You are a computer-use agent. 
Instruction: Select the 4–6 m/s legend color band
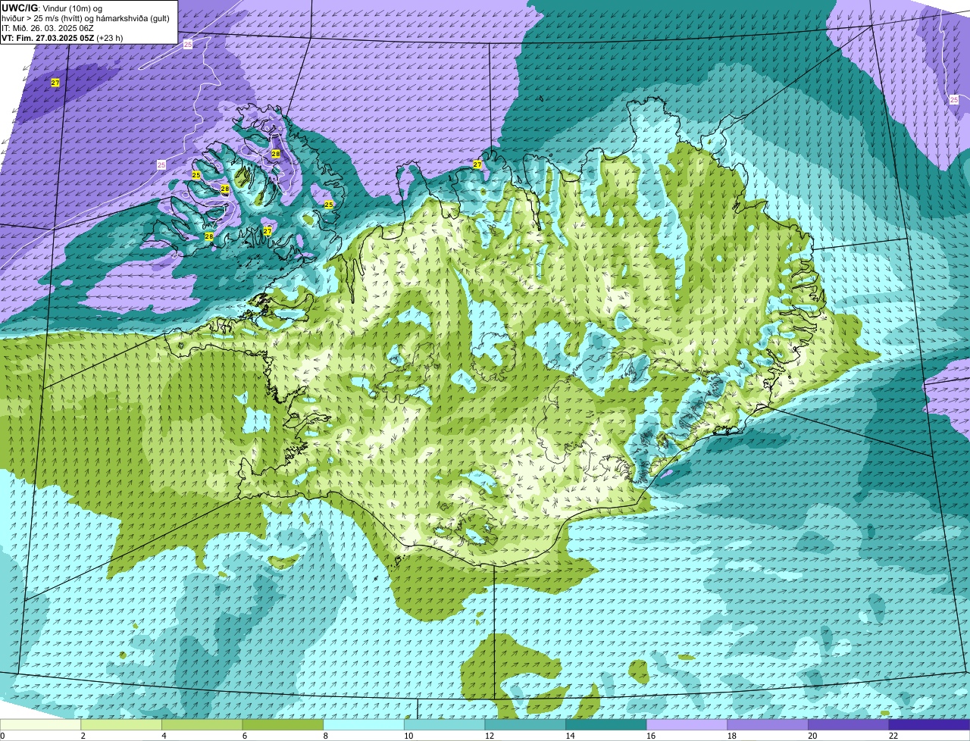tap(202, 724)
